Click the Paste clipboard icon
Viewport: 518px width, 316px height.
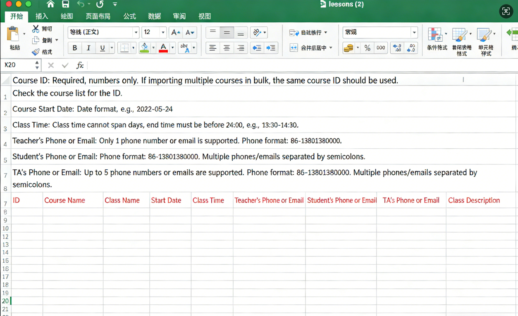point(14,35)
